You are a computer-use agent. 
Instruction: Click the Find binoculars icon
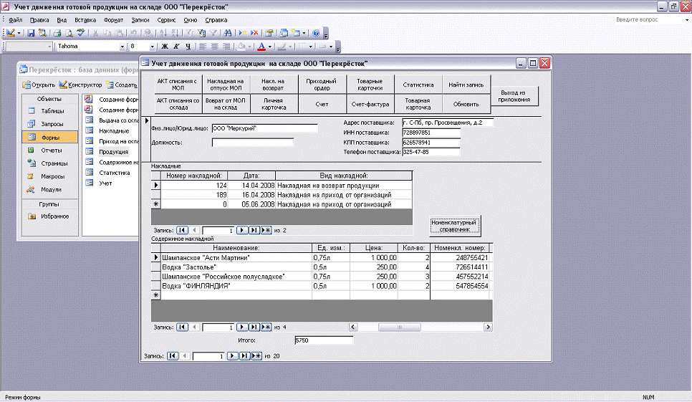point(228,33)
